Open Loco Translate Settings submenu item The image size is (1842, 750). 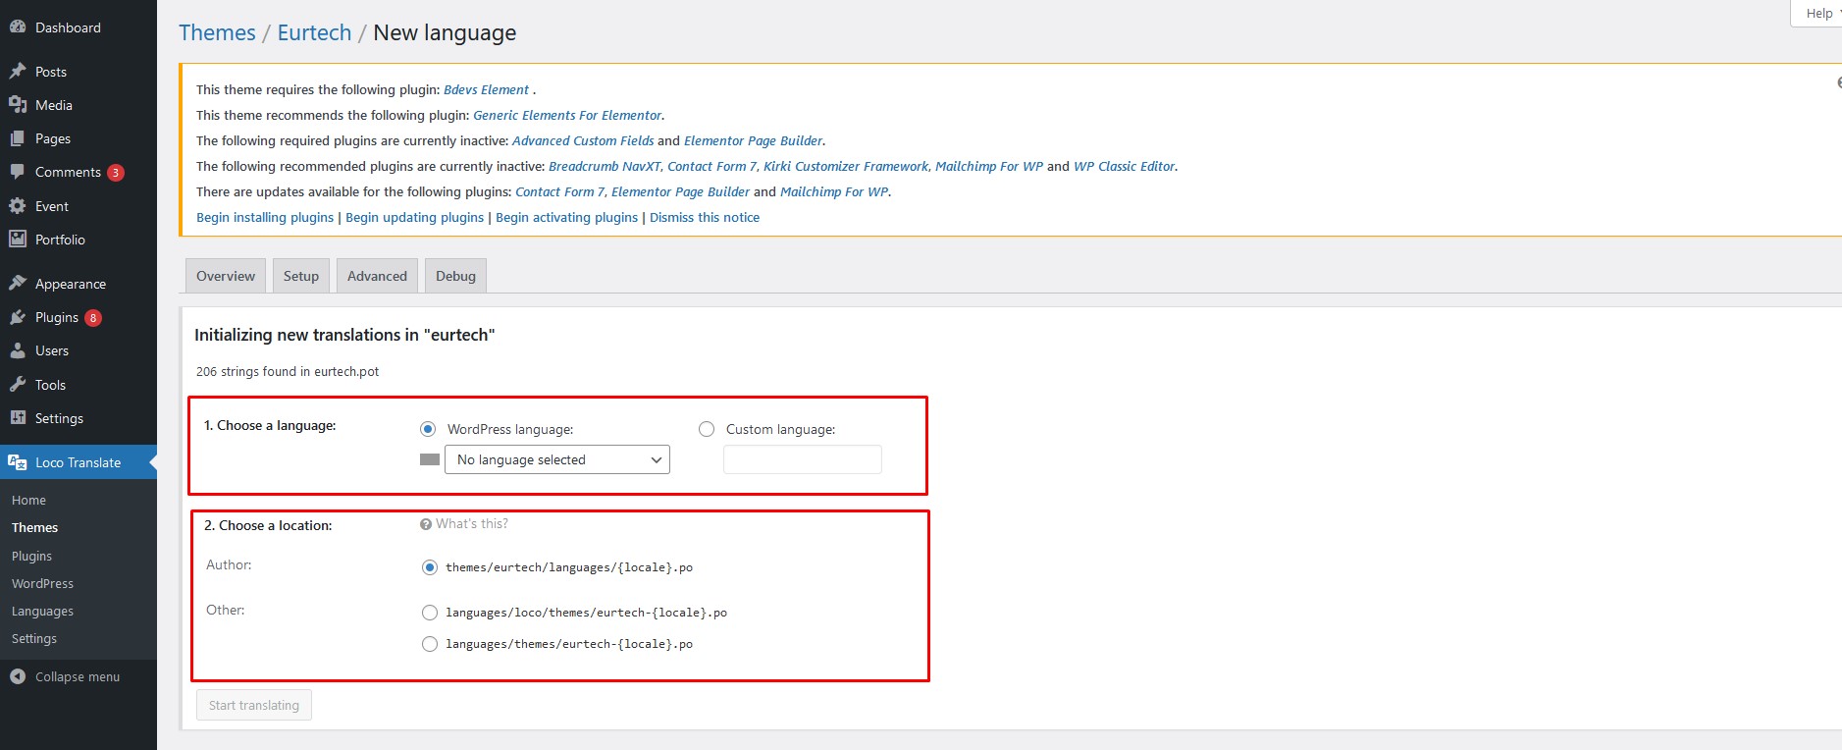coord(34,638)
